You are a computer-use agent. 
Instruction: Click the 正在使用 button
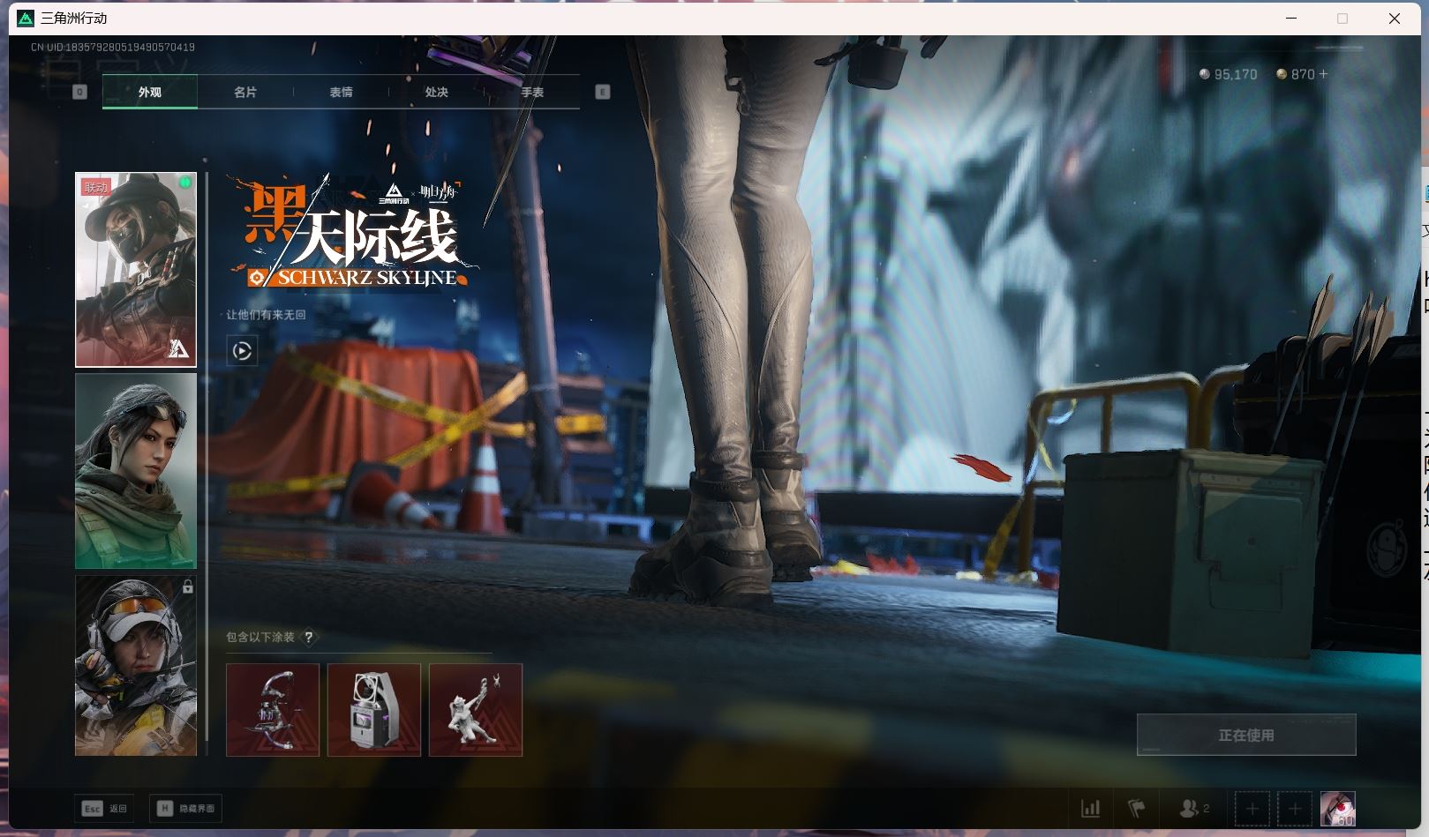[x=1246, y=733]
